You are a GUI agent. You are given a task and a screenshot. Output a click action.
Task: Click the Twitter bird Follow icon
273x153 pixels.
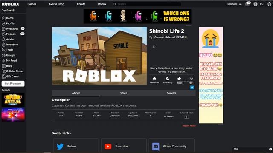coord(60,146)
